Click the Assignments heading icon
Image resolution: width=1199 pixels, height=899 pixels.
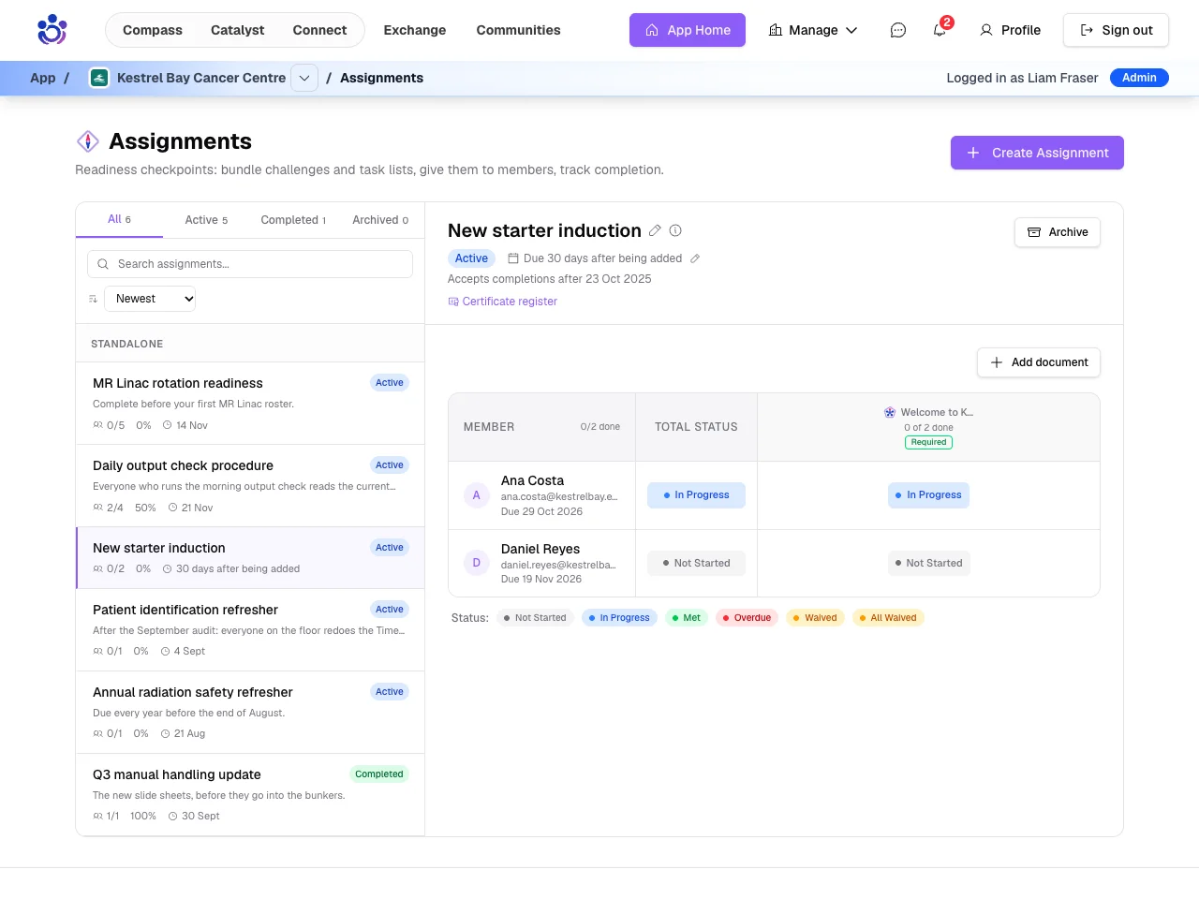(x=88, y=141)
